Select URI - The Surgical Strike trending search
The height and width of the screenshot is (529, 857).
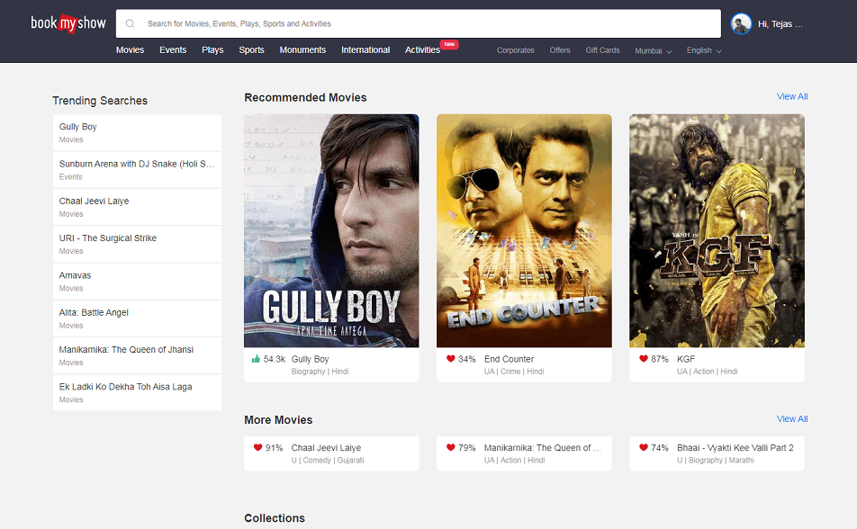(108, 238)
